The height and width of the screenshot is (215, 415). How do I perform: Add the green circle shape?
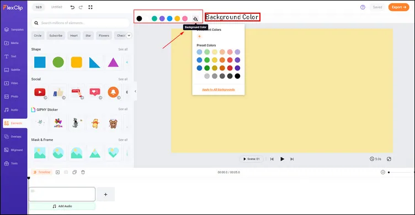[x=58, y=62]
